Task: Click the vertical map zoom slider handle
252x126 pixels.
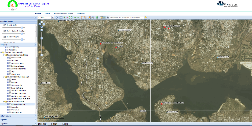Action: tap(42, 38)
